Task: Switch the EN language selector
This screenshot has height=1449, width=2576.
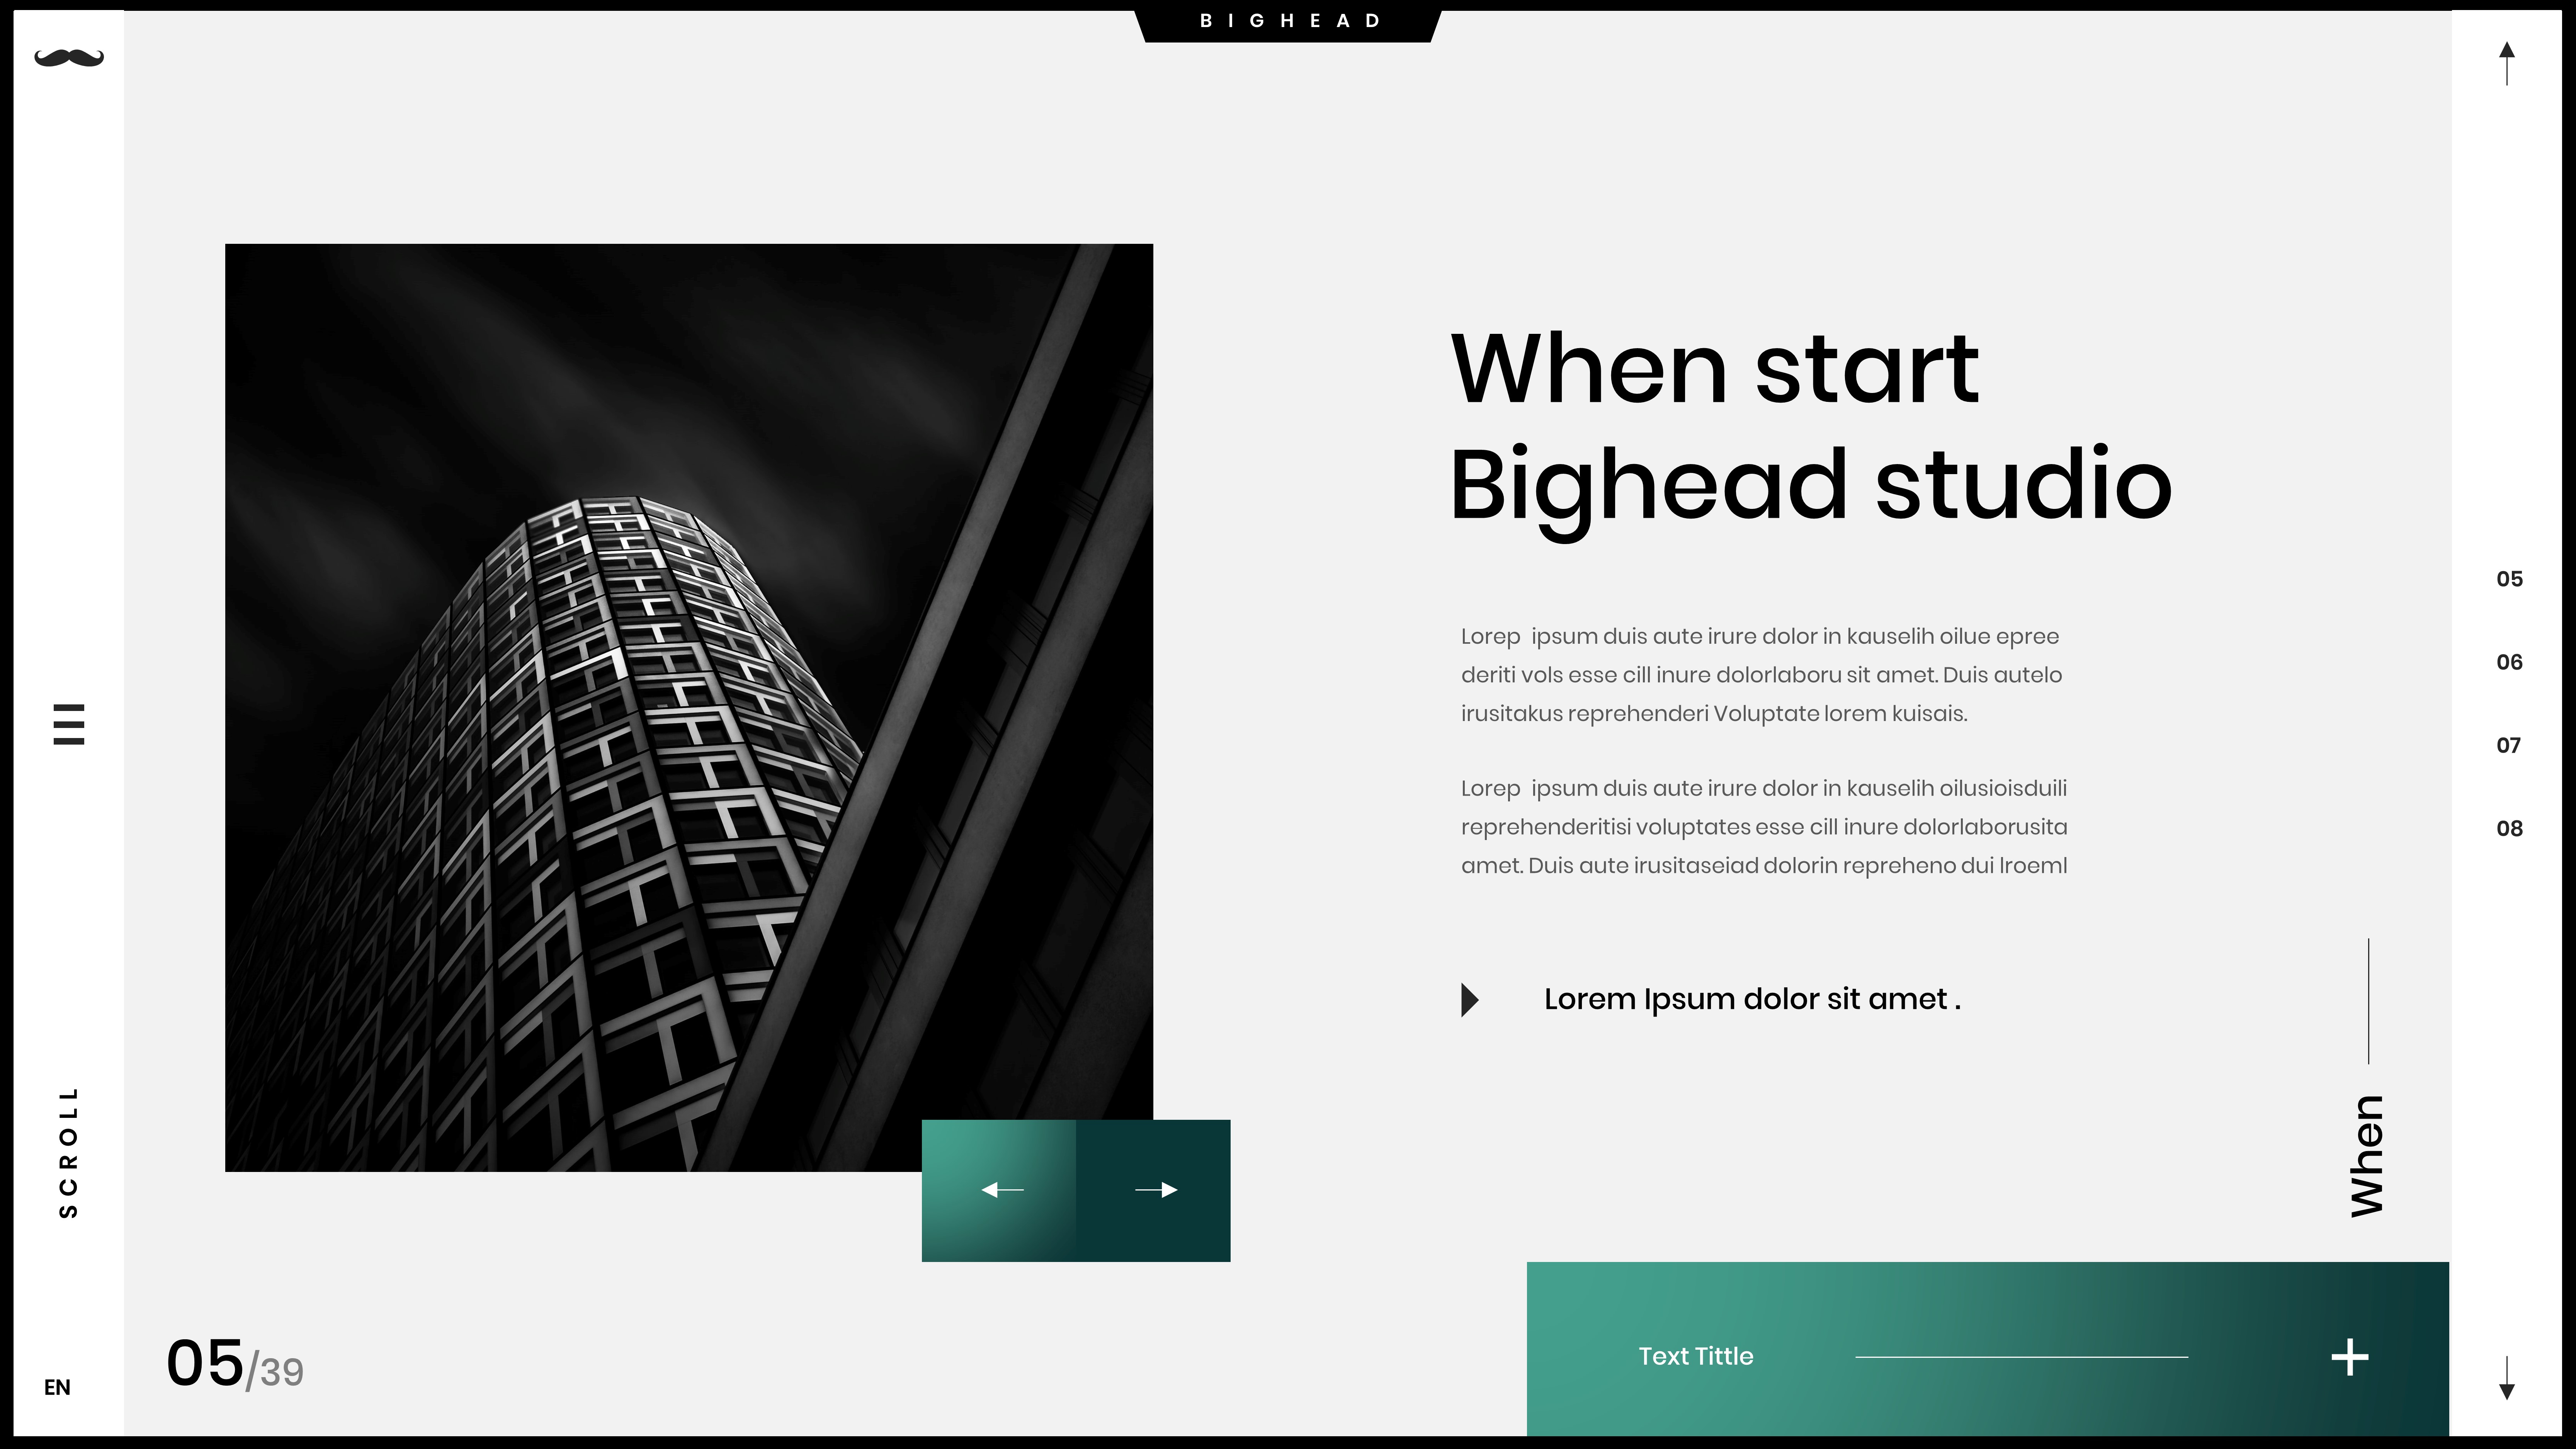Action: [57, 1387]
